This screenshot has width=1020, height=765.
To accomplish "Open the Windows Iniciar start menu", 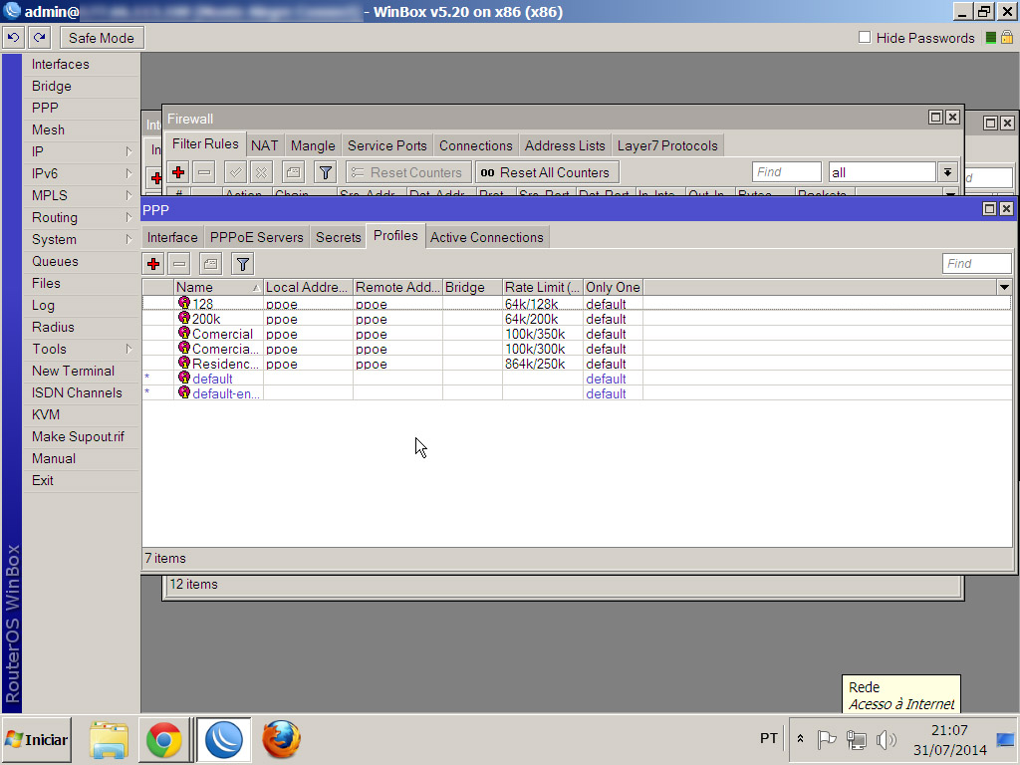I will pos(37,740).
